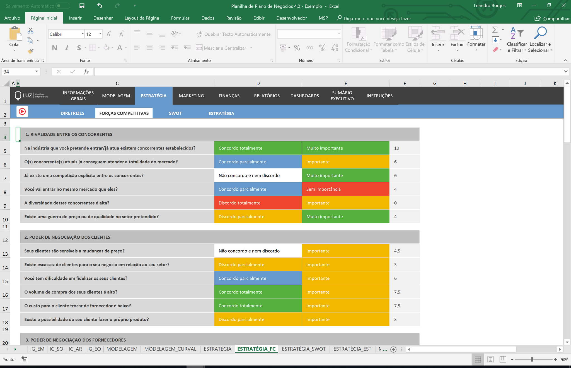Go to the SWOT section link
The width and height of the screenshot is (571, 368).
pyautogui.click(x=175, y=113)
